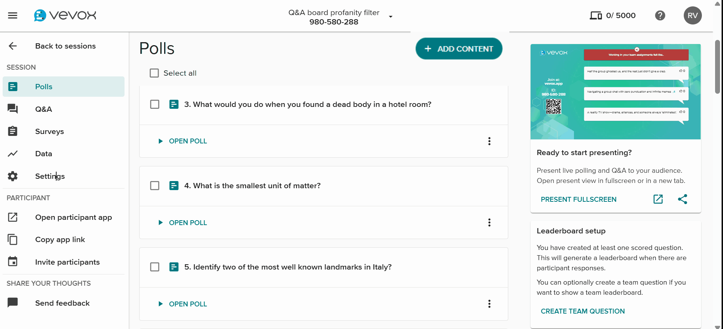Viewport: 723px width, 329px height.
Task: Toggle the Select all checkbox
Action: click(x=154, y=73)
